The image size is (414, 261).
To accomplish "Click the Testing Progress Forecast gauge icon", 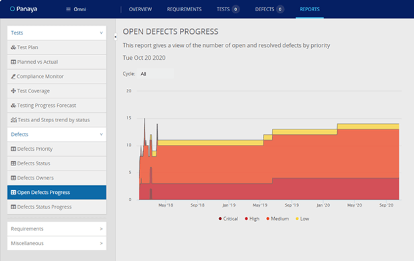I will (13, 106).
